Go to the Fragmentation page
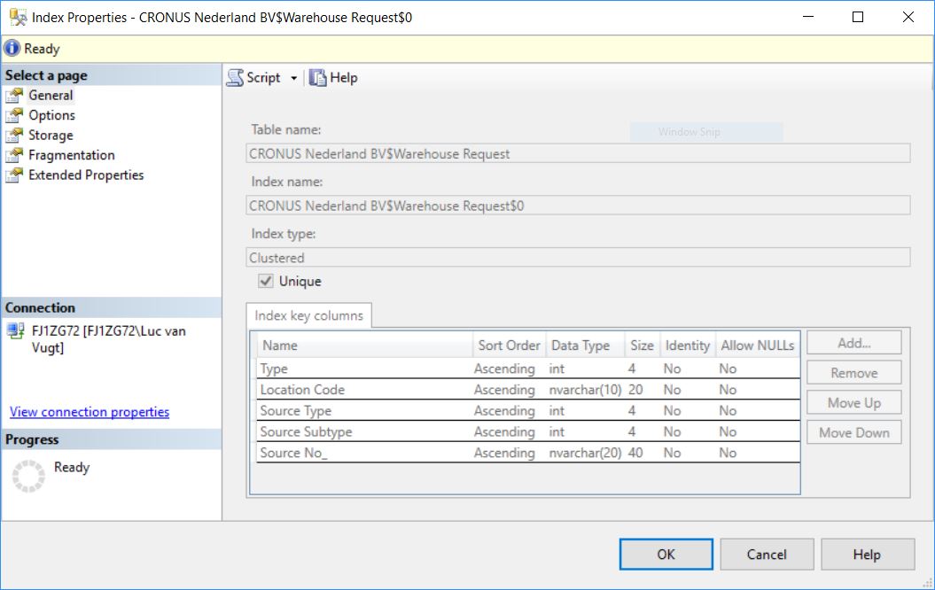935x590 pixels. coord(72,155)
